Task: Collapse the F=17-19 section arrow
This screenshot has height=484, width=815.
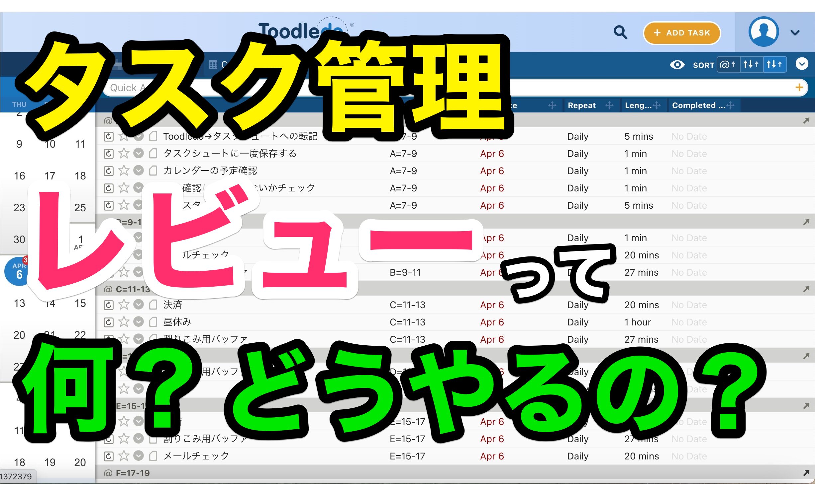Action: coord(806,473)
